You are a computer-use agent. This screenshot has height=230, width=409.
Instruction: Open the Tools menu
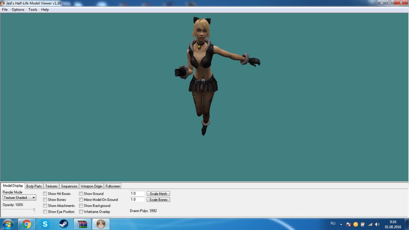[33, 10]
